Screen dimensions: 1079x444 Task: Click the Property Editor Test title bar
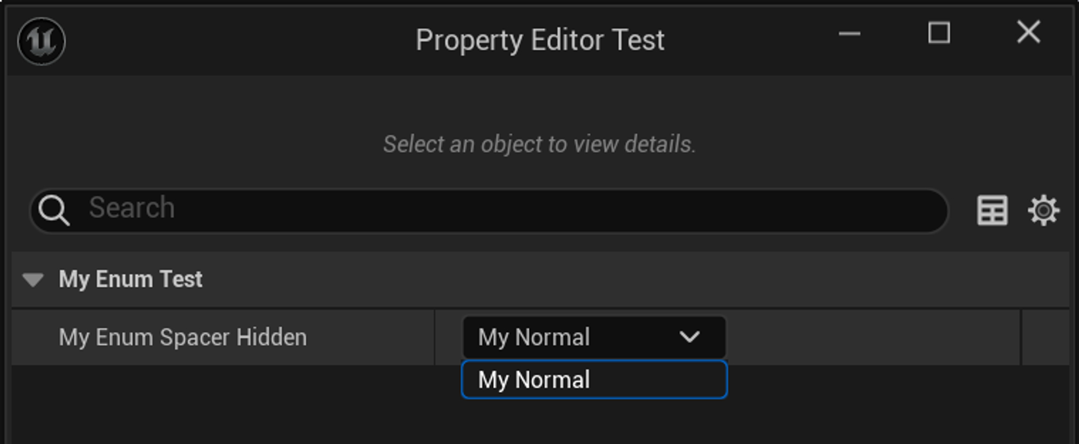[x=539, y=40]
